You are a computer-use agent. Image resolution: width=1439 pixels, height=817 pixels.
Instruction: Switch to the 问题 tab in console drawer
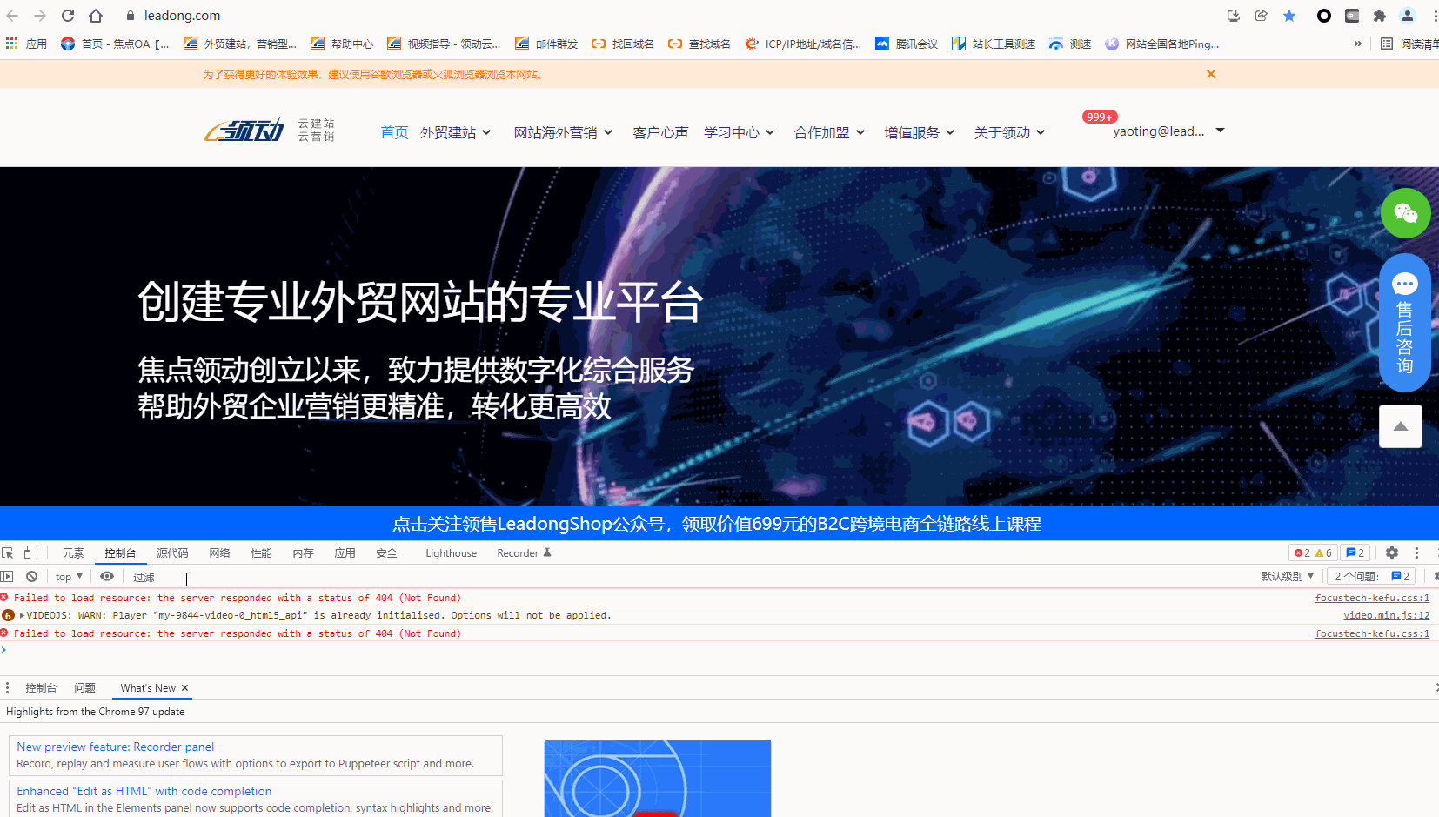[x=84, y=687]
